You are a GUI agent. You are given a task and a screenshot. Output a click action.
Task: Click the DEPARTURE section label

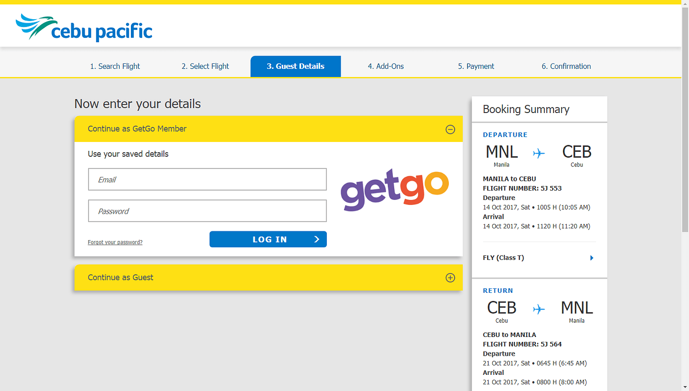(505, 135)
